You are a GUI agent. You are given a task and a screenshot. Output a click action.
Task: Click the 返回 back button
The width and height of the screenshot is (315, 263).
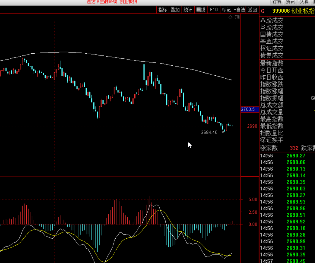click(252, 10)
